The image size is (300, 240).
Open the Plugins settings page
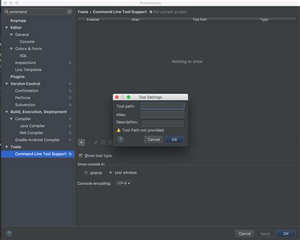tap(18, 77)
